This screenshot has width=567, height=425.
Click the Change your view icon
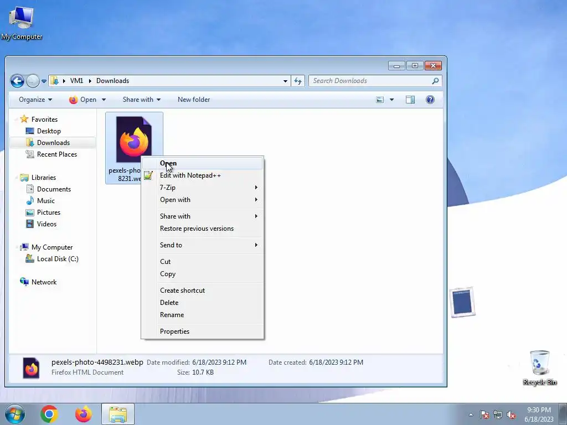(x=380, y=100)
